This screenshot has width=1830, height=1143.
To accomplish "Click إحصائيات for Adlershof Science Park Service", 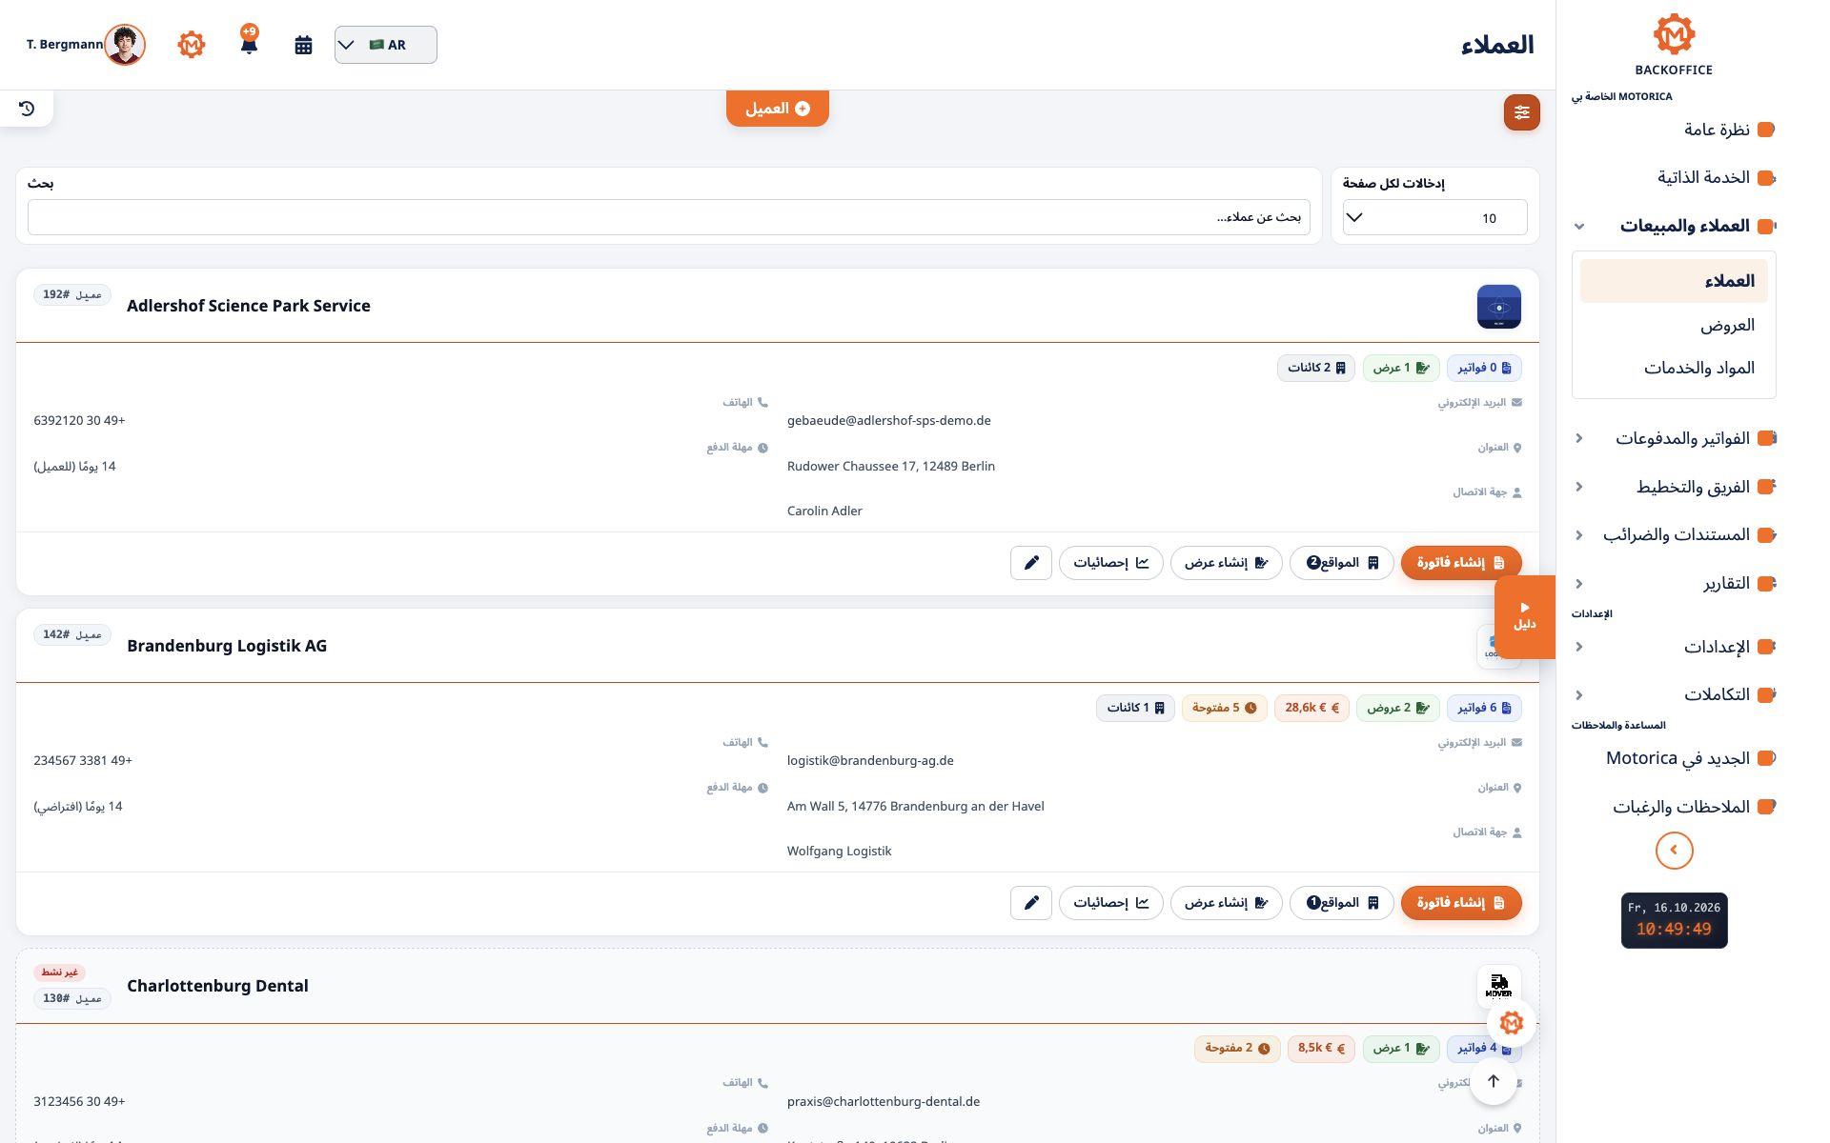I will tap(1110, 563).
